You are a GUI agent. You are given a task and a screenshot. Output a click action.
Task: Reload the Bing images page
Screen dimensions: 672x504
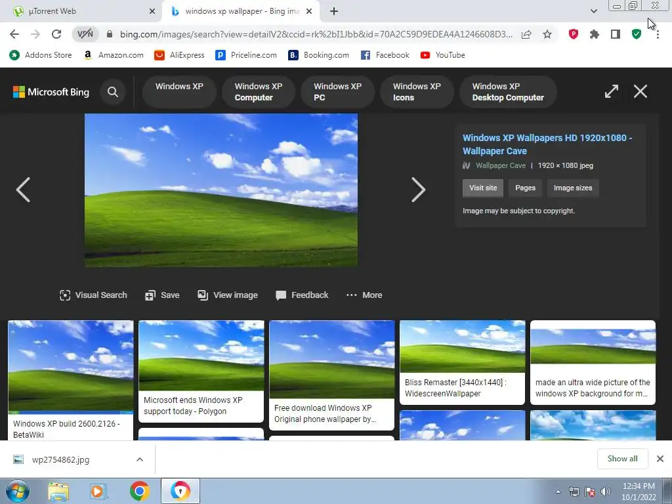point(56,34)
